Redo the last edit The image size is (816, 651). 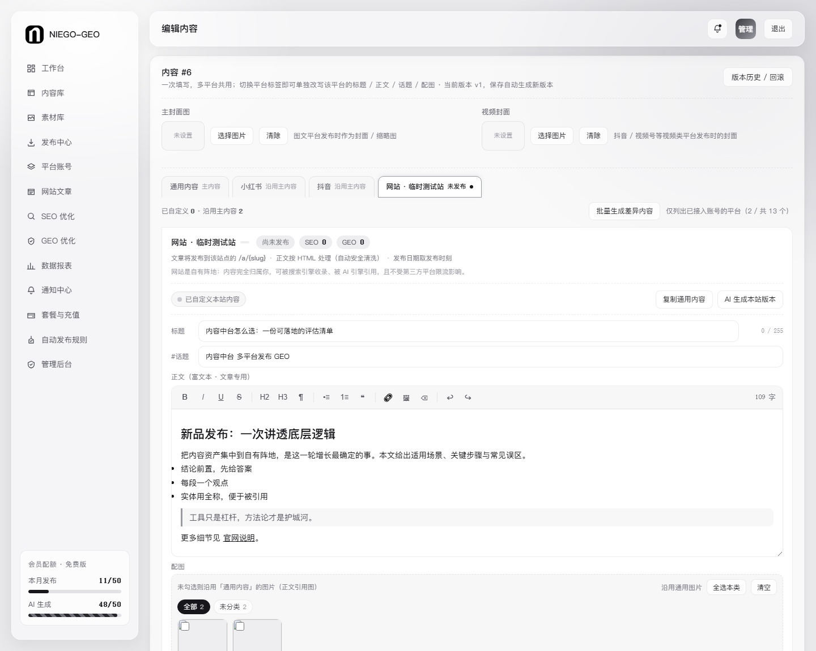point(468,397)
